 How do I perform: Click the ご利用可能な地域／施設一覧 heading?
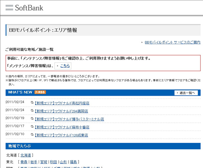pos(29,49)
